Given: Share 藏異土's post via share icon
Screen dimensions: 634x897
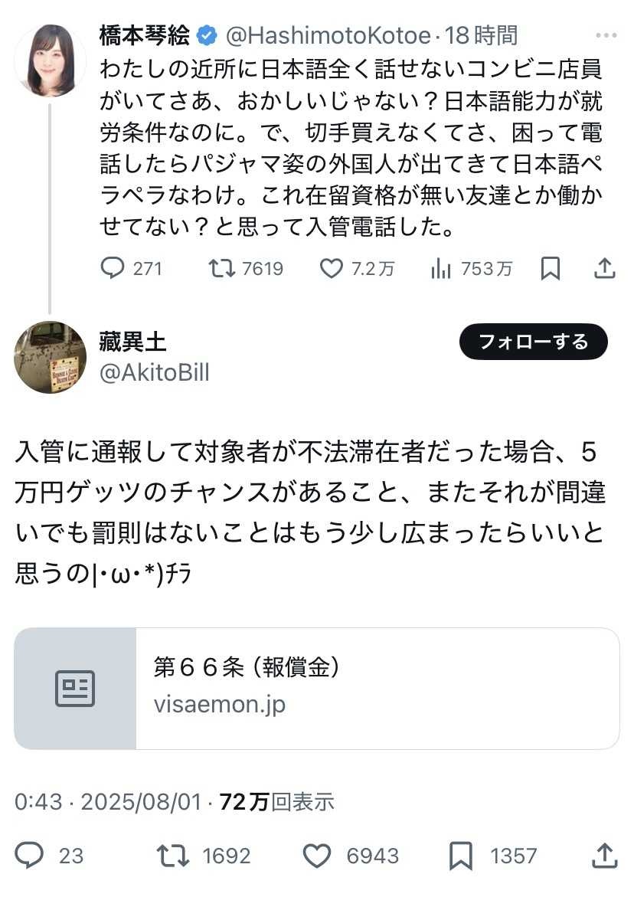Looking at the screenshot, I should [604, 855].
